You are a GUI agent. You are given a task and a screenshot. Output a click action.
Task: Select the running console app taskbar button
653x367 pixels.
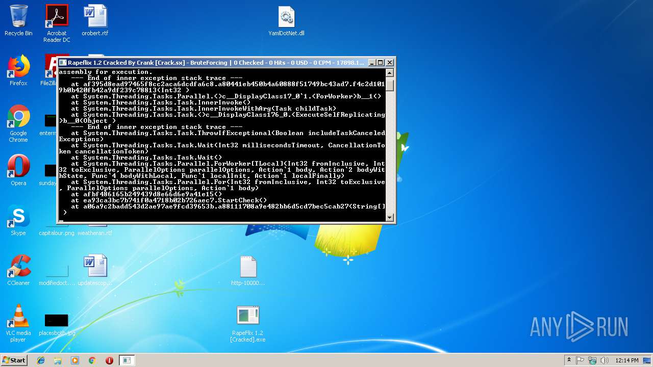click(127, 360)
